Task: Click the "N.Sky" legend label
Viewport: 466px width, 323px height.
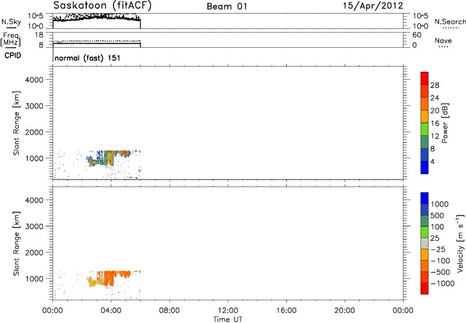Action: (11, 22)
